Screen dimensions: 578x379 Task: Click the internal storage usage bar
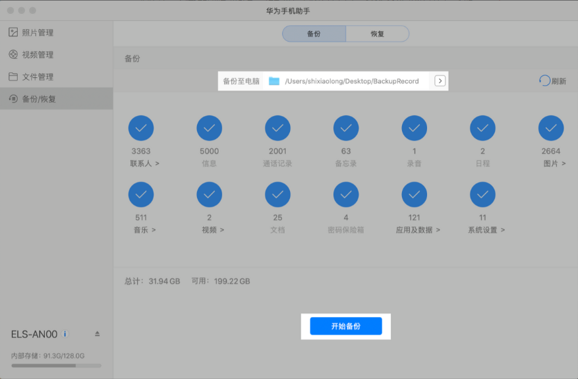click(57, 365)
